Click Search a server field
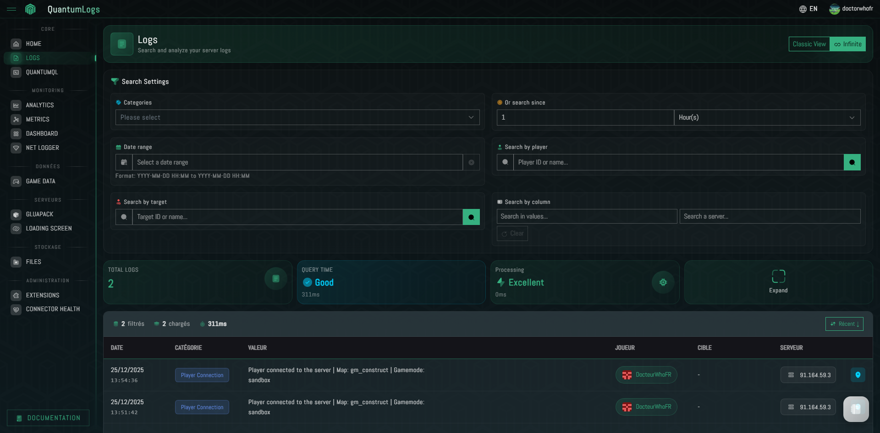 click(x=770, y=216)
